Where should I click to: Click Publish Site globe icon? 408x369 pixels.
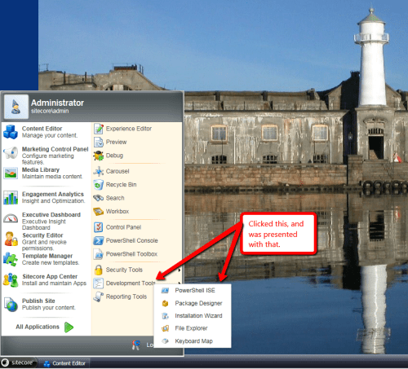click(x=11, y=305)
